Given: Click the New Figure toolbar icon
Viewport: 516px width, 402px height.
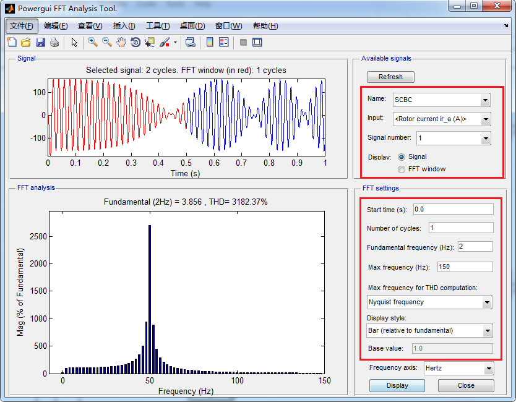Looking at the screenshot, I should [x=12, y=42].
